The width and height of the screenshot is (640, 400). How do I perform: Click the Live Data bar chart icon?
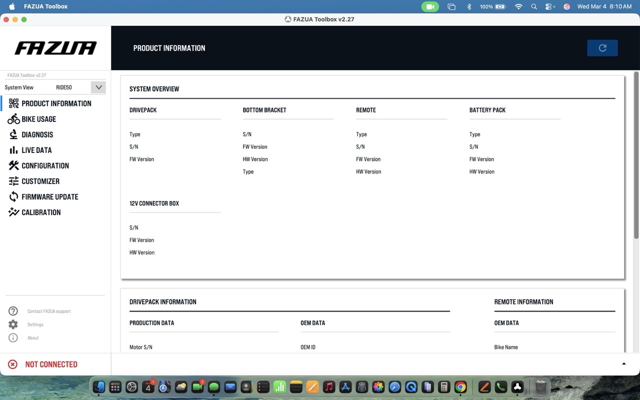pos(13,150)
